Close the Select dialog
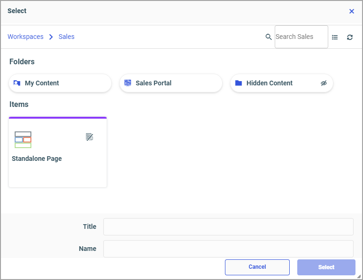 (x=352, y=11)
